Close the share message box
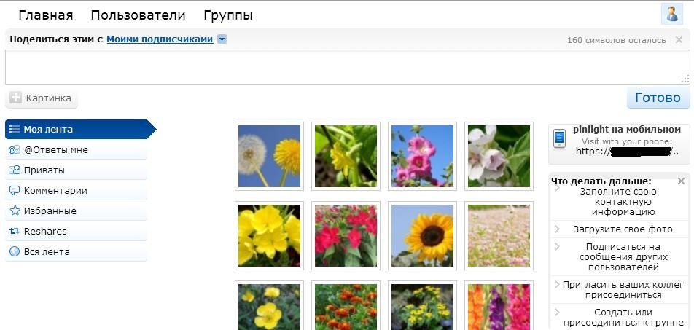694x330 pixels. 679,40
